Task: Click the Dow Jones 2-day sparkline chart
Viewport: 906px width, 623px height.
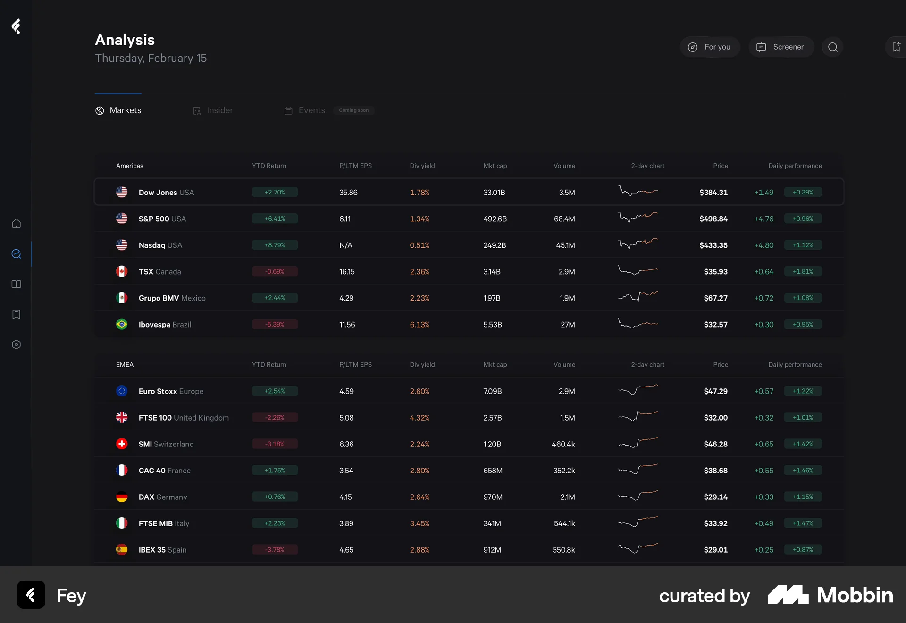Action: [638, 191]
